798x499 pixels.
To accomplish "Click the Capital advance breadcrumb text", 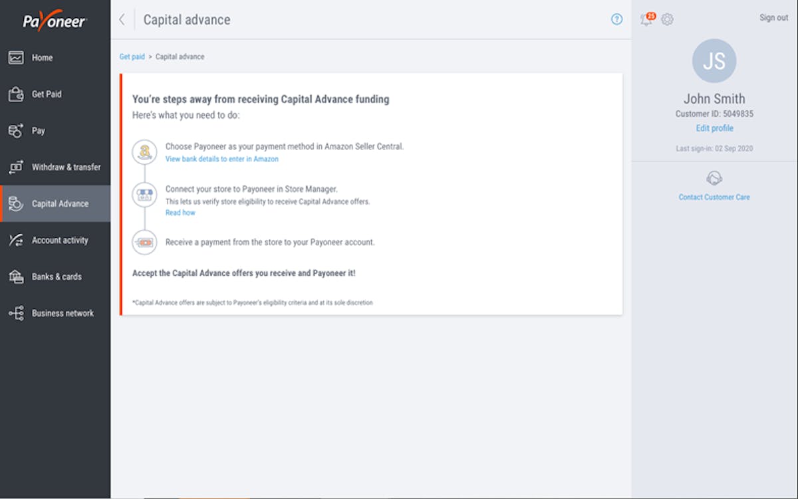I will (x=180, y=57).
